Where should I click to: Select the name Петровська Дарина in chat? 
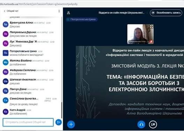(x=23, y=32)
